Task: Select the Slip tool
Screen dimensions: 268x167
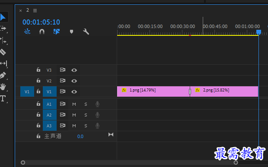Action: click(3, 63)
